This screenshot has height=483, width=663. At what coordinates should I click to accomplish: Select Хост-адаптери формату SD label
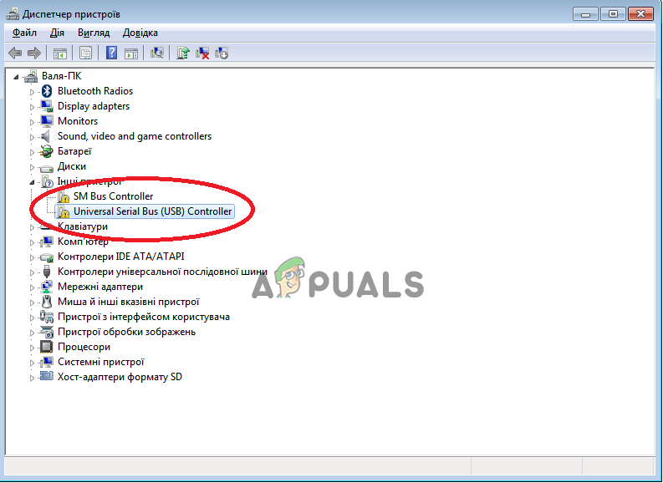coord(120,377)
